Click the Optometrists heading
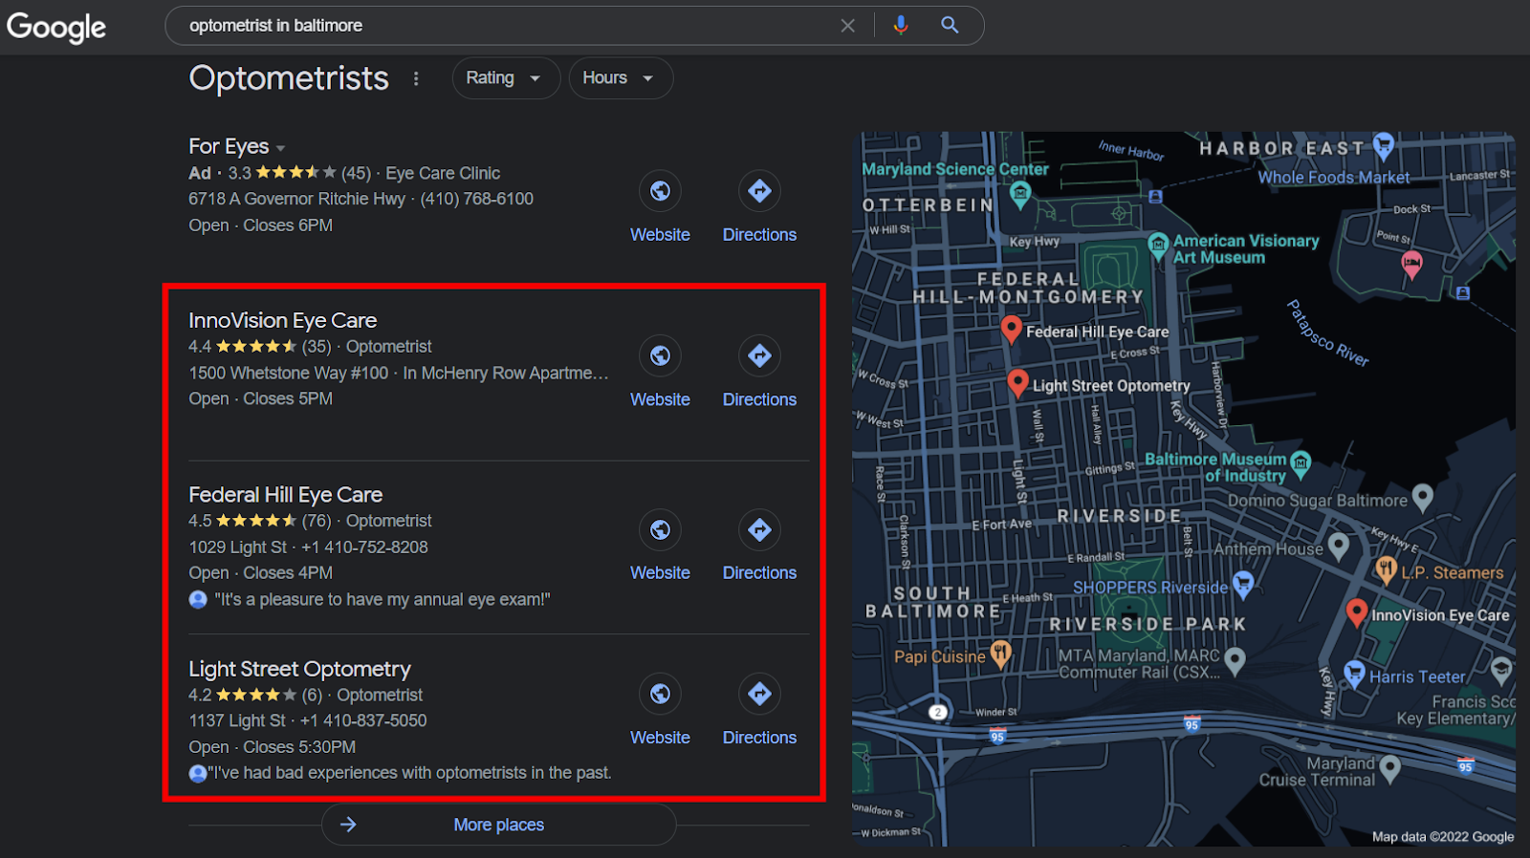Image resolution: width=1530 pixels, height=858 pixels. coord(289,78)
